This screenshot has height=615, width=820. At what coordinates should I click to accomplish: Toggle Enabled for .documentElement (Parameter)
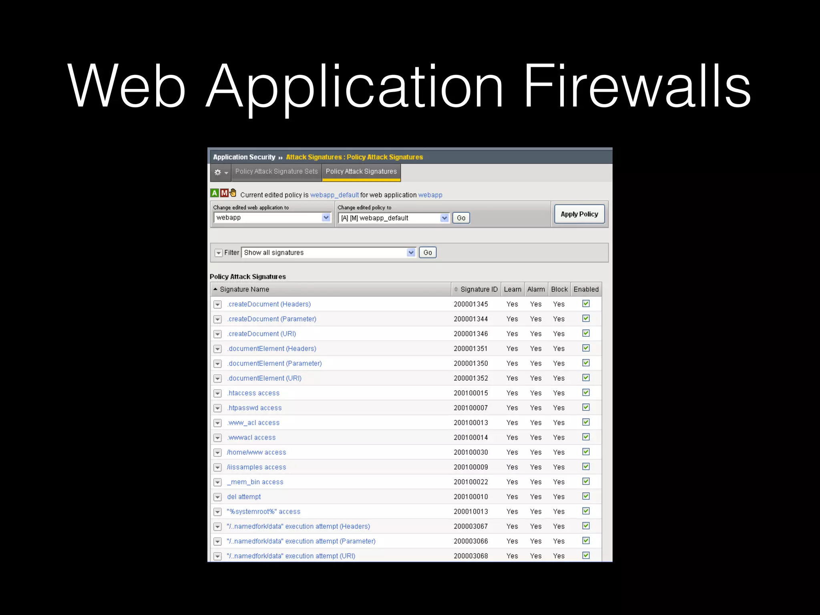(x=586, y=363)
